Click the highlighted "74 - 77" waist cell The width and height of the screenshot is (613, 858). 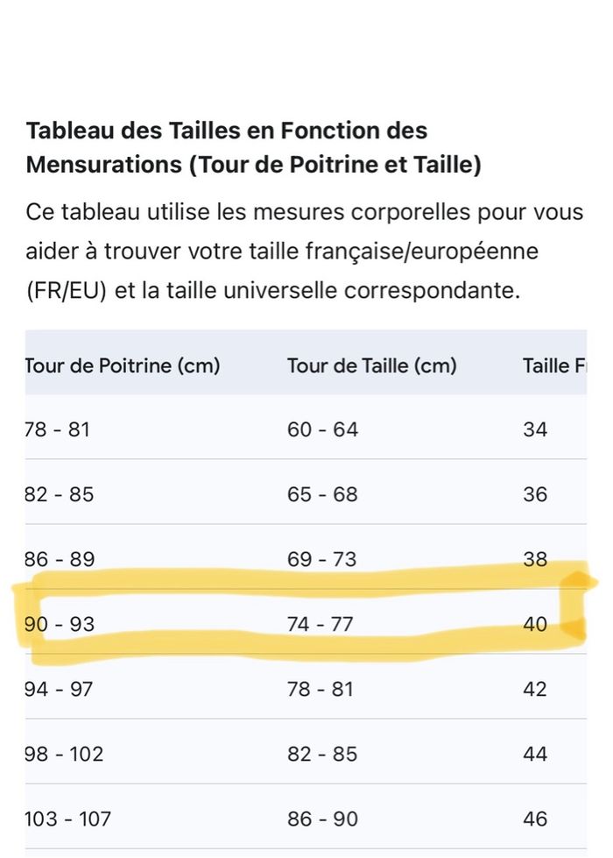point(321,624)
